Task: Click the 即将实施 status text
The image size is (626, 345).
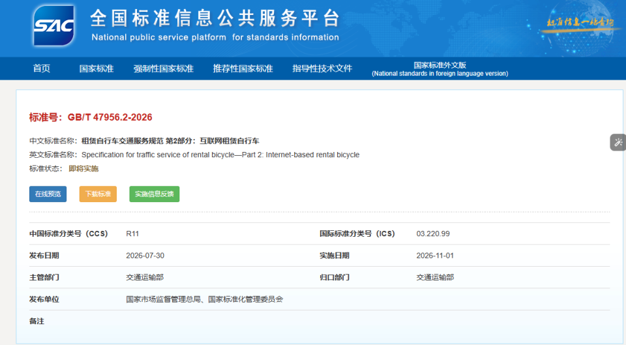Action: tap(83, 168)
